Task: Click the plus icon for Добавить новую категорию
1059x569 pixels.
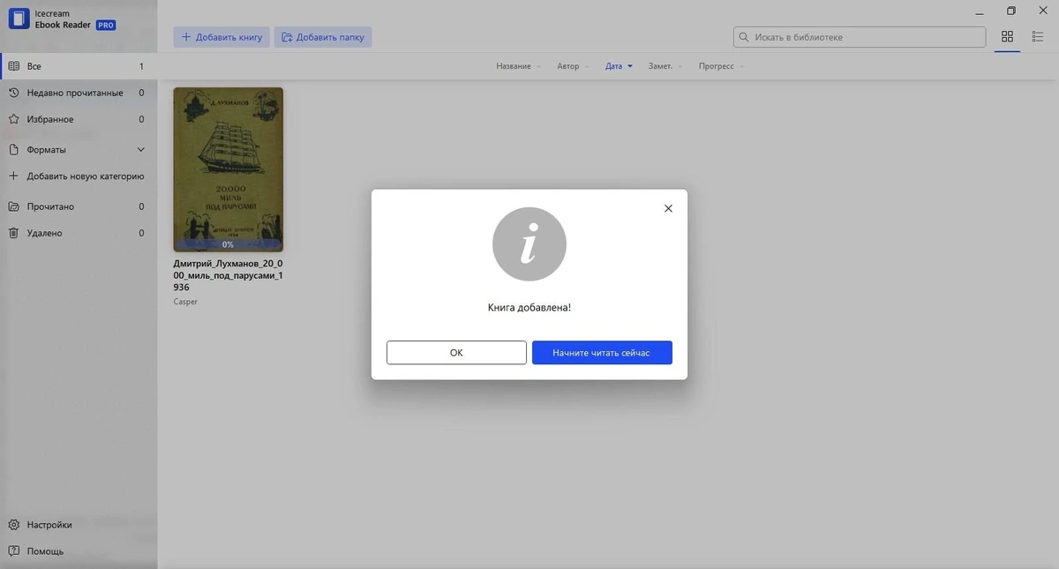Action: click(x=13, y=176)
